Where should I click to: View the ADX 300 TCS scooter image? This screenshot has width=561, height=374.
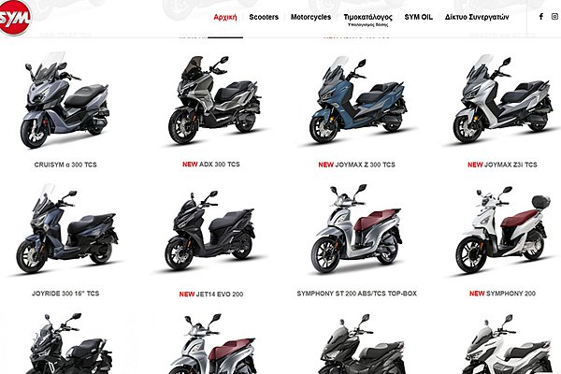(214, 100)
